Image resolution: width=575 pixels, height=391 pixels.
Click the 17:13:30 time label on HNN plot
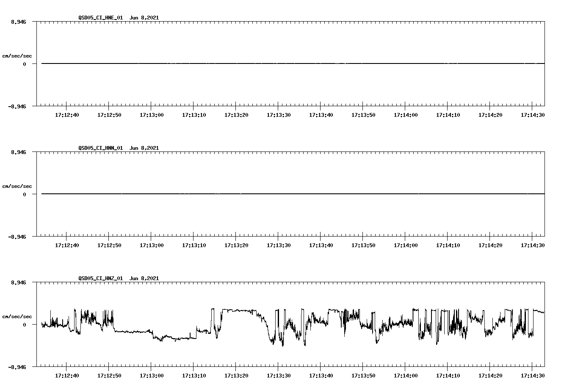coord(279,245)
